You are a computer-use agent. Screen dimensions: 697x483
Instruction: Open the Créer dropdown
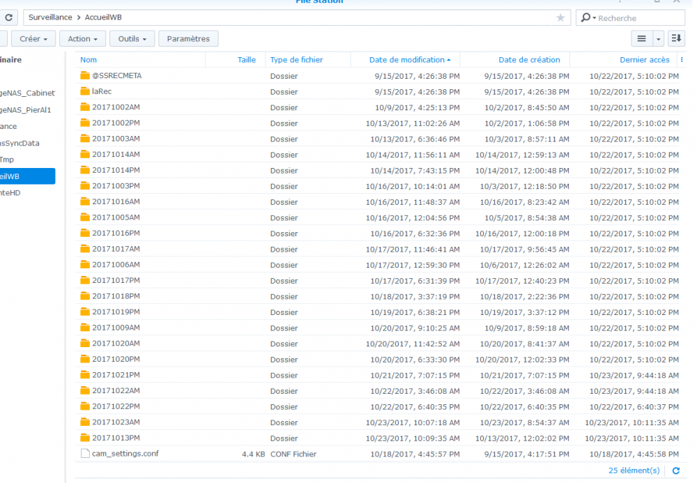tap(33, 39)
